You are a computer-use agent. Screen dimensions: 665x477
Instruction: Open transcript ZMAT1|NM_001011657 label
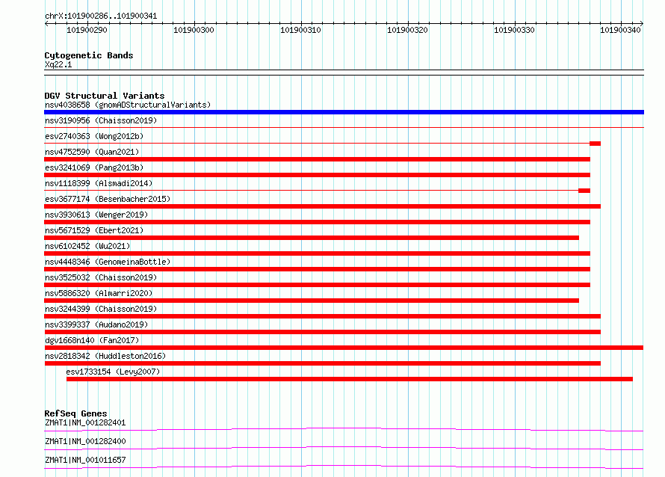tap(85, 460)
